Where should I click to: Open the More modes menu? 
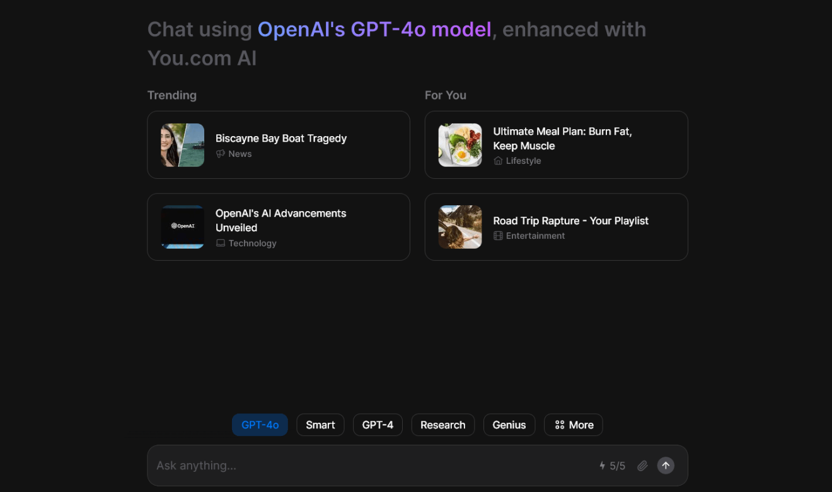573,425
